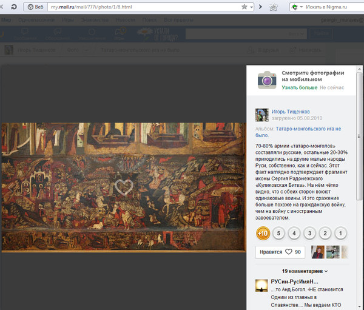Rate the photo 3
364x310 pixels.
tap(309, 233)
